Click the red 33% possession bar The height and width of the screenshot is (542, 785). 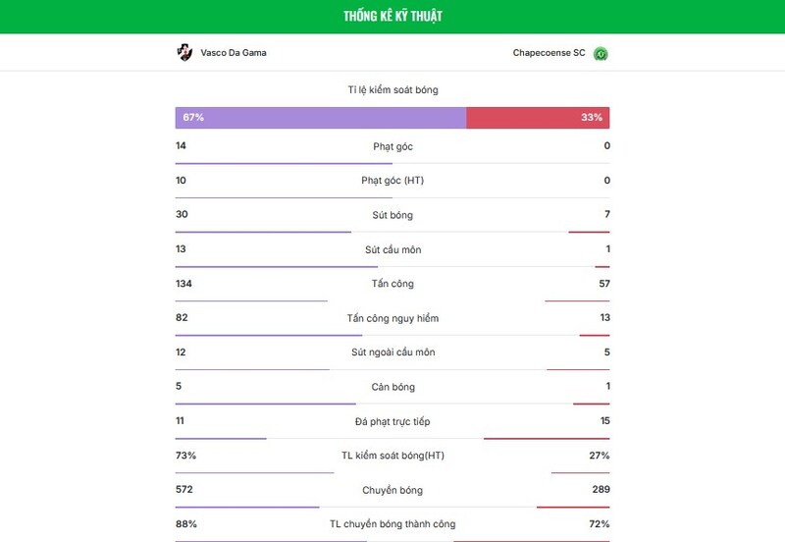tap(538, 118)
